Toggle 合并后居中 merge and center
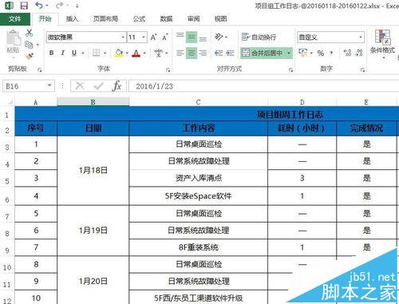The width and height of the screenshot is (399, 304). click(x=263, y=53)
